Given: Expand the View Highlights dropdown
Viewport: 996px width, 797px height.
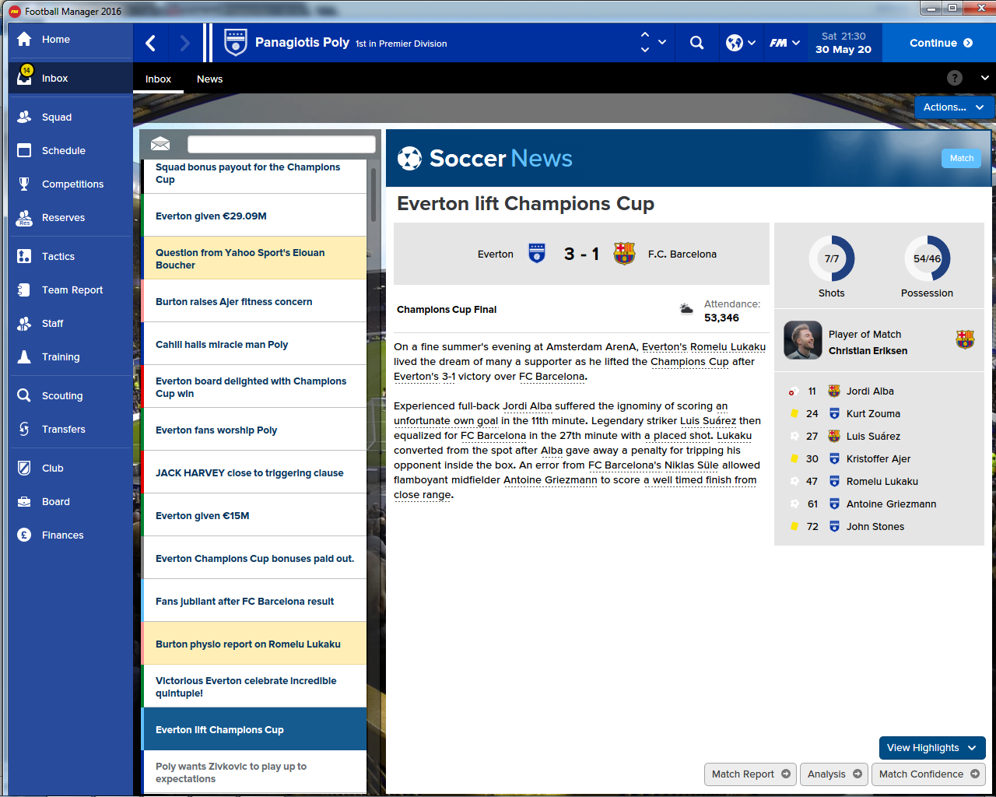Looking at the screenshot, I should [932, 748].
